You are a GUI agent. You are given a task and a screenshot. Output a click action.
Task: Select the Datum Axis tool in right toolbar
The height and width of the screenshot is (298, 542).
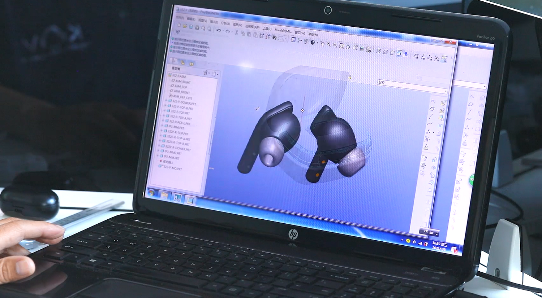pos(431,116)
